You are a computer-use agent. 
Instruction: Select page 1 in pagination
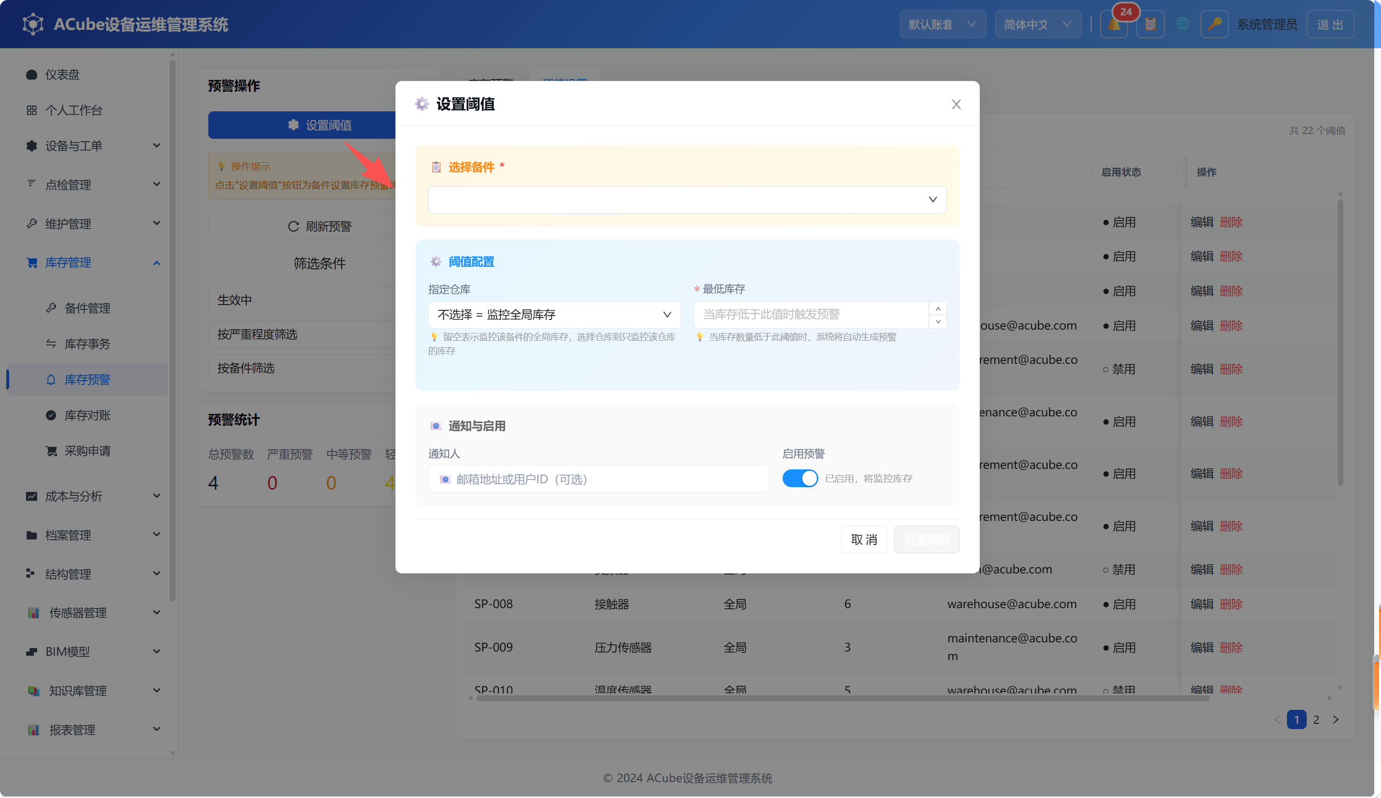pyautogui.click(x=1297, y=719)
